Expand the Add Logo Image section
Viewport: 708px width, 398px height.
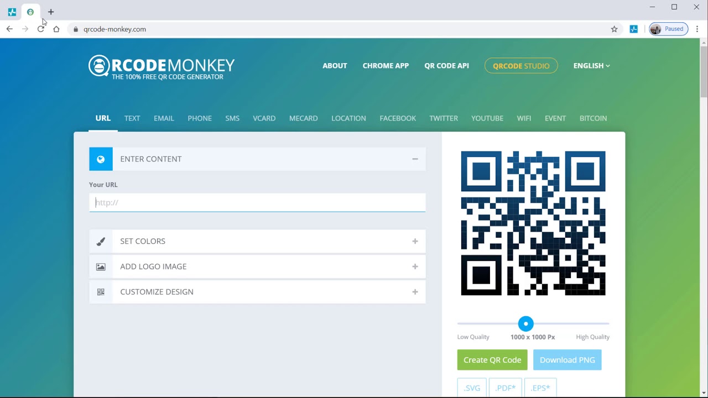point(415,266)
